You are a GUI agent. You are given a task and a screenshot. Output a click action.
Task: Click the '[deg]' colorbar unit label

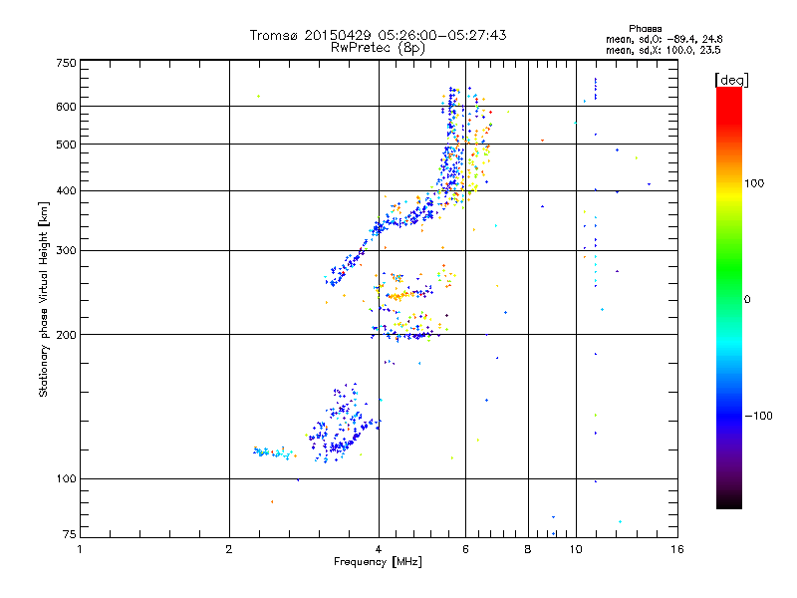[731, 80]
